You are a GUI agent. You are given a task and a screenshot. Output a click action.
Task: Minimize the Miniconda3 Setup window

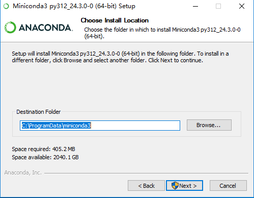[195, 6]
